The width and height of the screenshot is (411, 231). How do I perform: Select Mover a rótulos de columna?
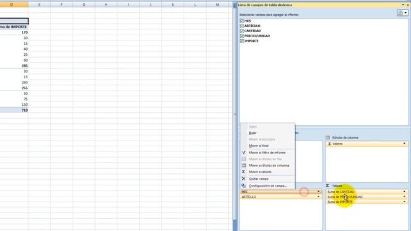pos(268,166)
